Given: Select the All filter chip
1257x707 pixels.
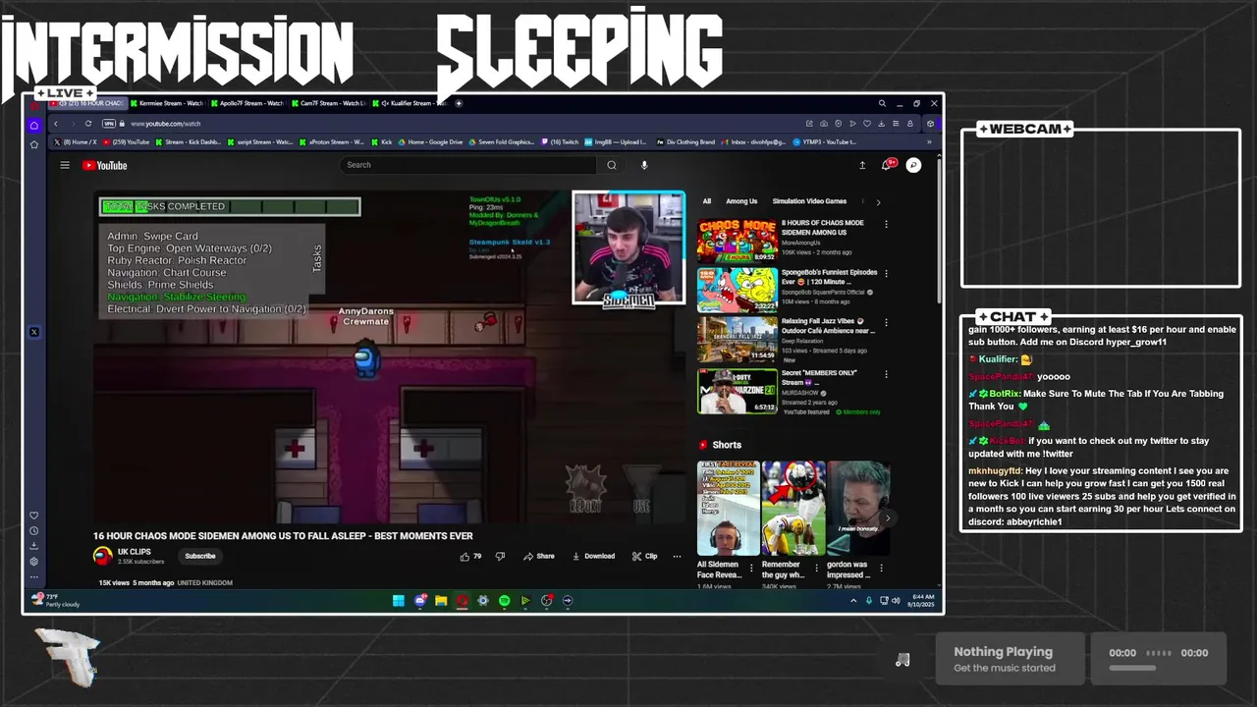Looking at the screenshot, I should coord(706,201).
